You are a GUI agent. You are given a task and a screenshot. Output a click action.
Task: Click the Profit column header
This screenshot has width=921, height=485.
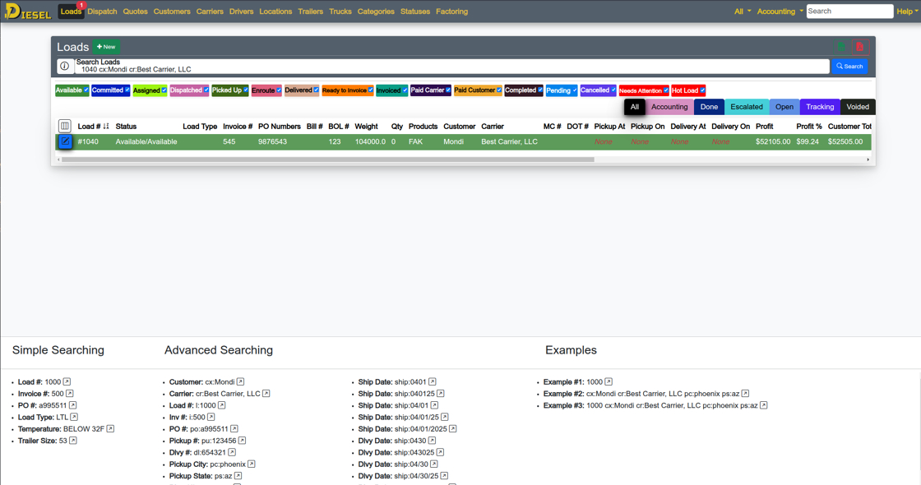(x=764, y=127)
